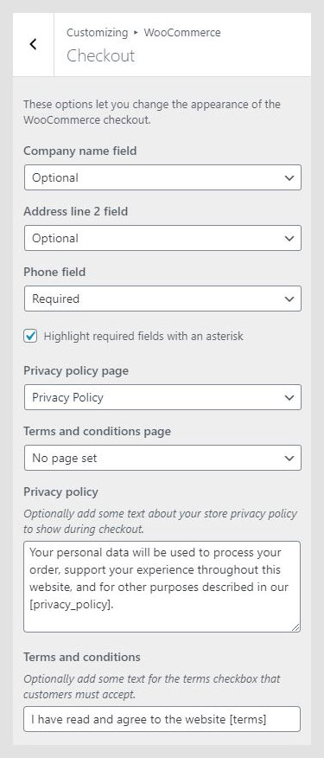Click the Privacy policy page label
Image resolution: width=324 pixels, height=758 pixels.
coord(76,371)
